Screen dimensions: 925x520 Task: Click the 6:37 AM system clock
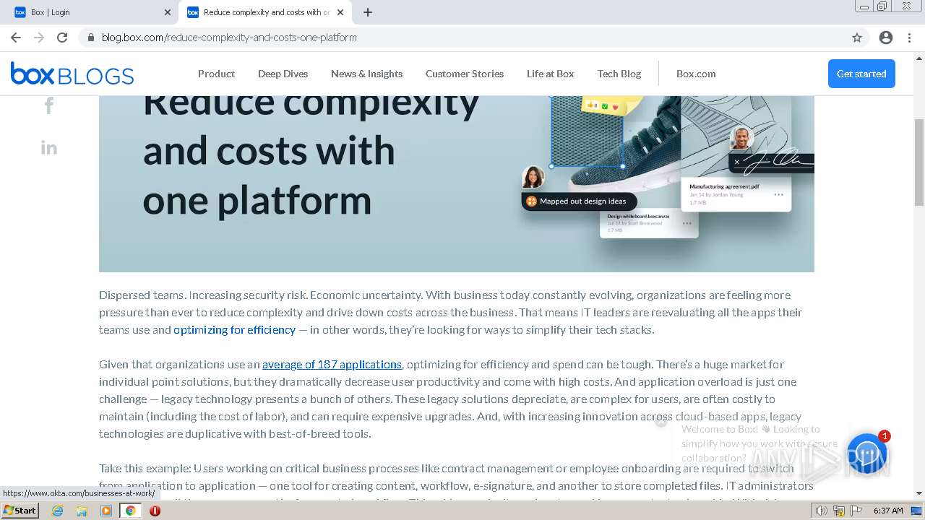point(888,511)
